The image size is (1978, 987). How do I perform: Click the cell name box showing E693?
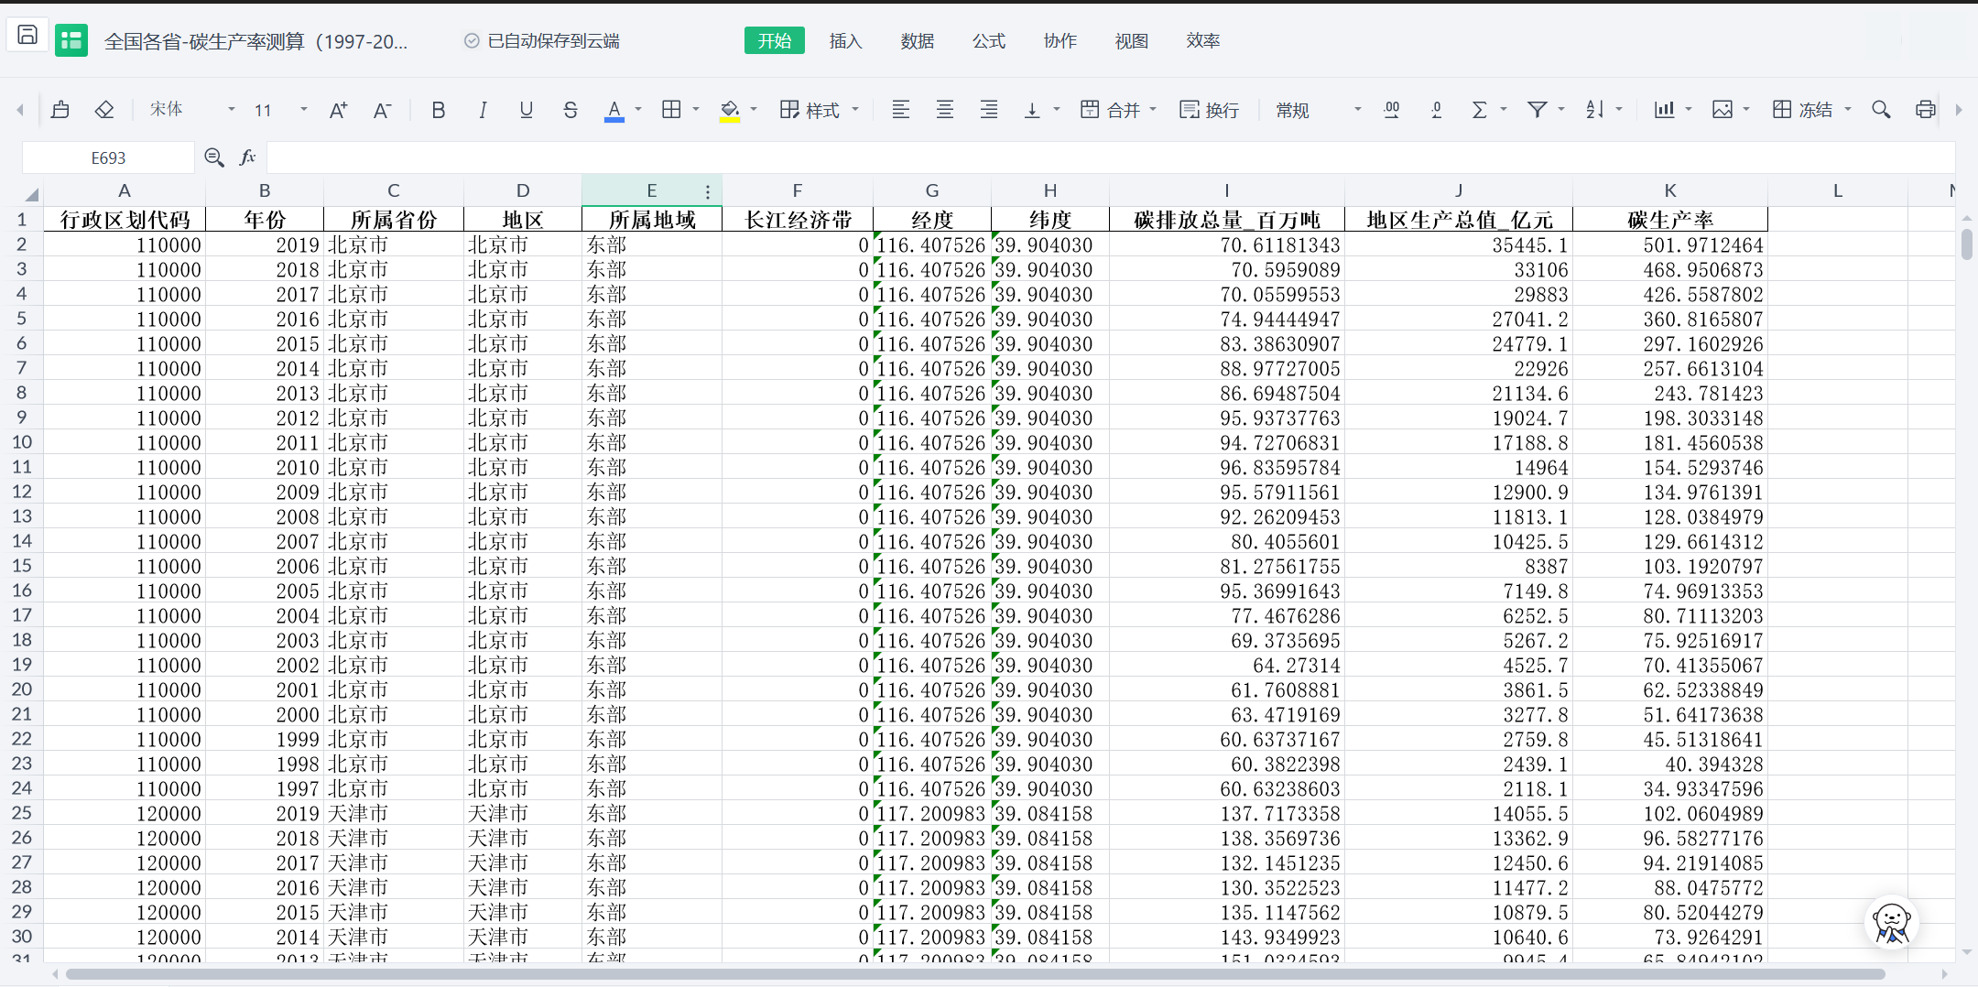pyautogui.click(x=108, y=157)
